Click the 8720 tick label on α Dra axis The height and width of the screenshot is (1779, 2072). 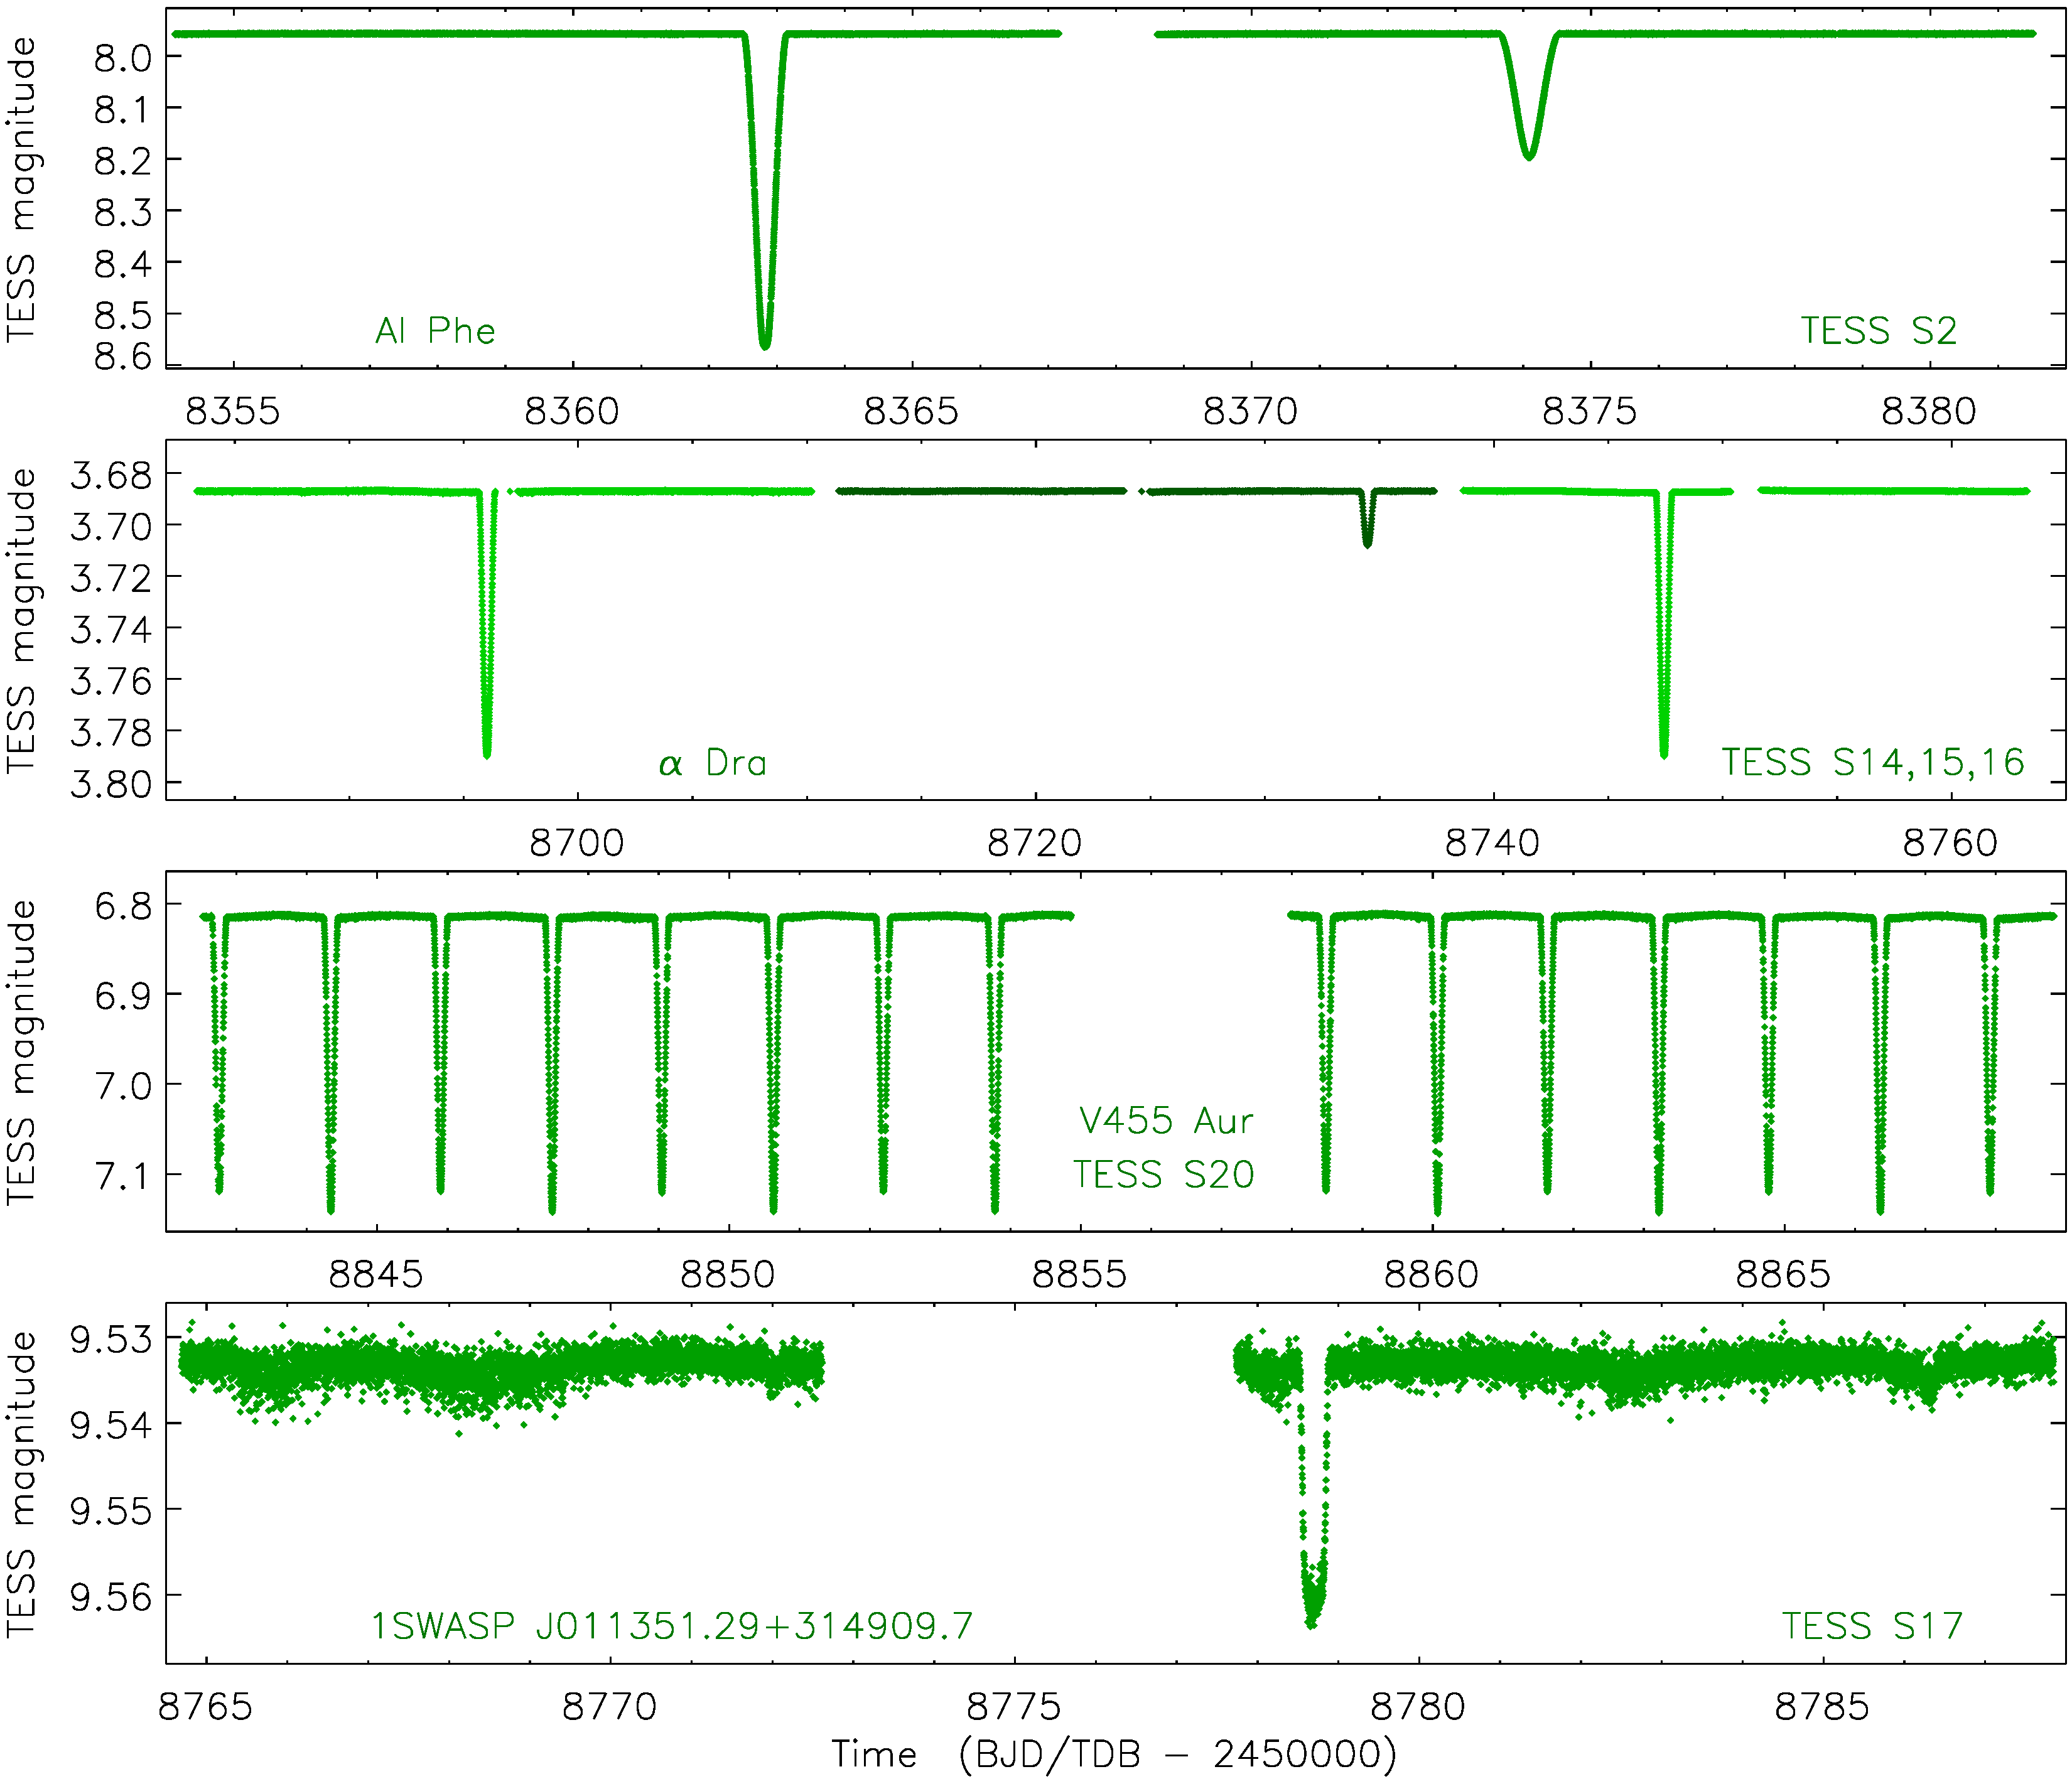(x=1034, y=843)
